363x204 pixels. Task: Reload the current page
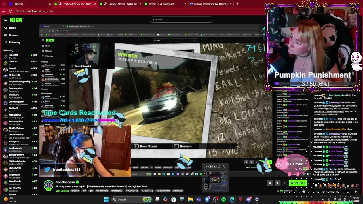point(10,11)
